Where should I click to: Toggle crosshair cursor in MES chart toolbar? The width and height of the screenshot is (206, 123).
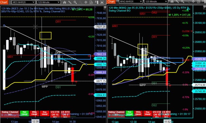(86, 2)
